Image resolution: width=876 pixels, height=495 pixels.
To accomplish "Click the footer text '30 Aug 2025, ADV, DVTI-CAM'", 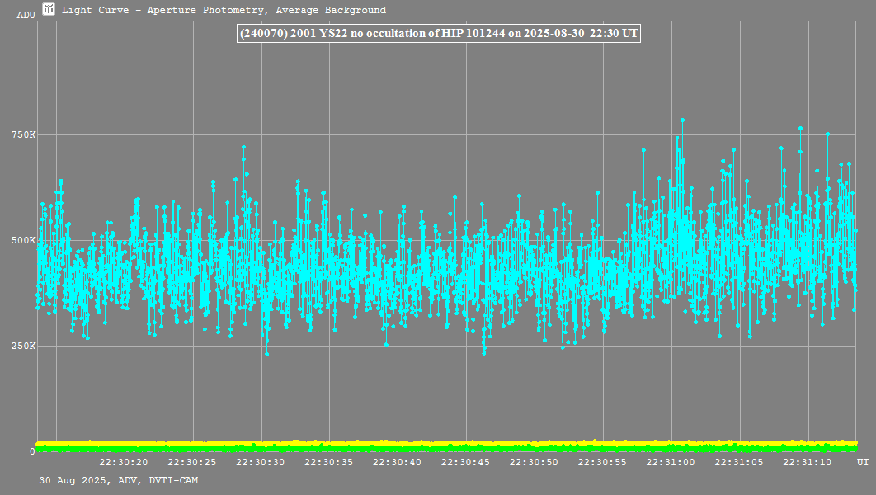I will pyautogui.click(x=118, y=480).
